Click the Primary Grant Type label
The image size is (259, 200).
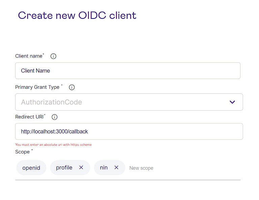pos(37,87)
